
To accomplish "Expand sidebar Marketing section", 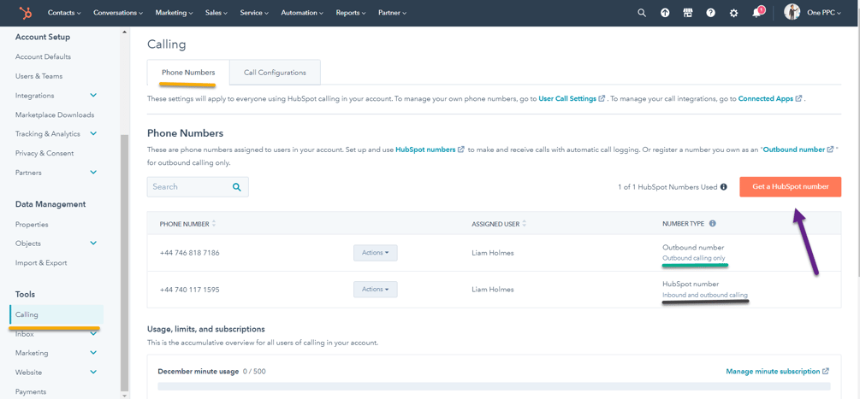I will pos(93,353).
